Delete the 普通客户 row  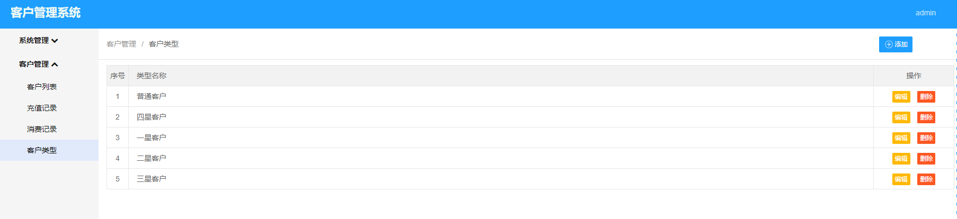[926, 97]
